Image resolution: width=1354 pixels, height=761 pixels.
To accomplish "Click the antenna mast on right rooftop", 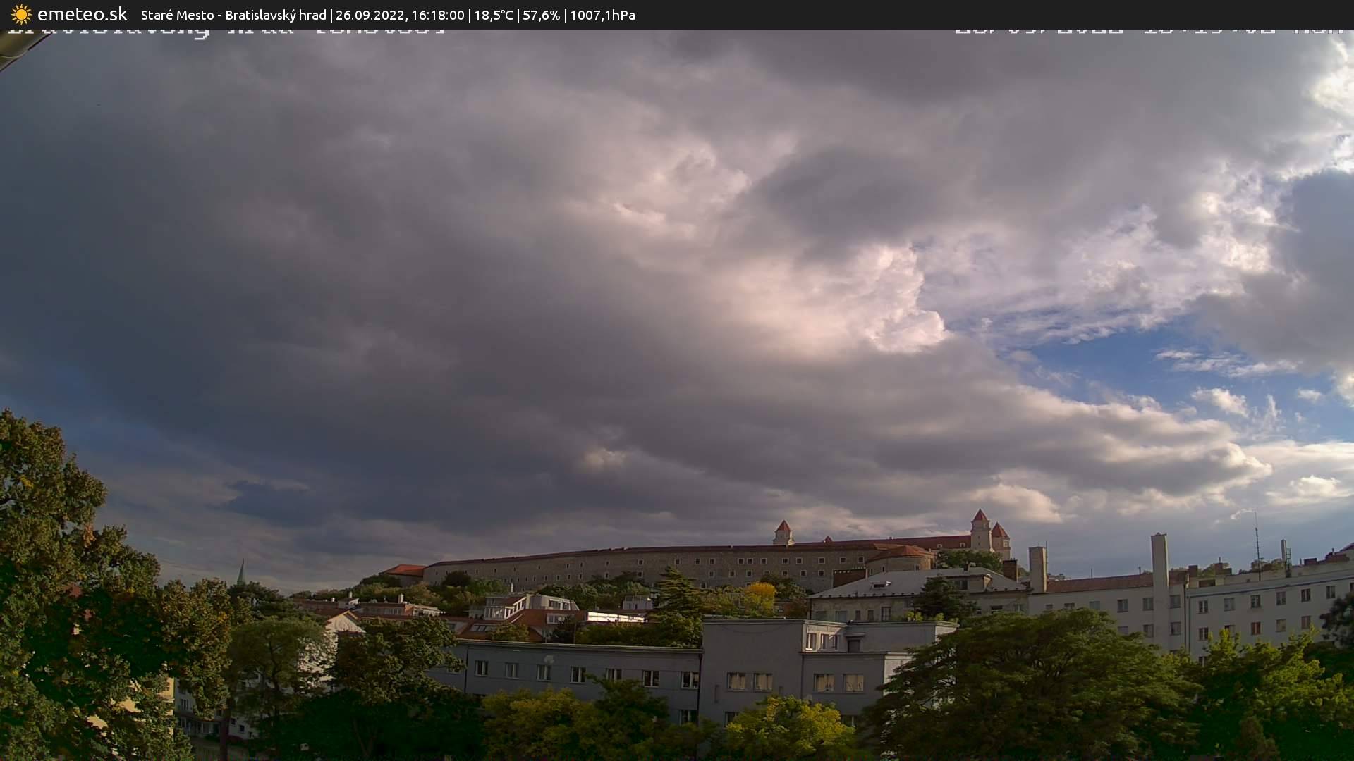I will 1257,539.
